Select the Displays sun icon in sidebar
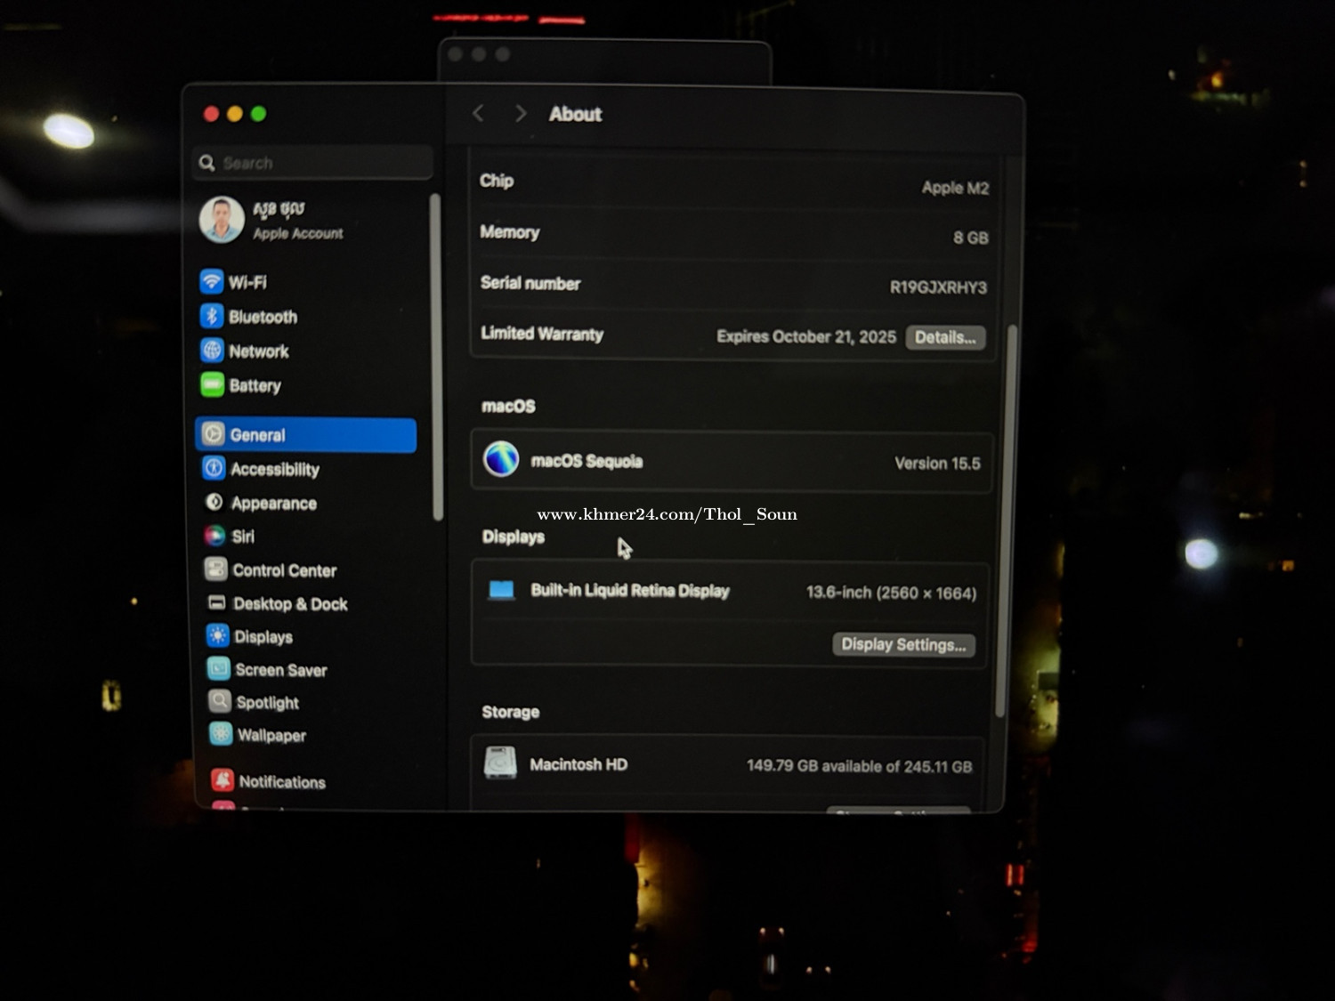This screenshot has height=1001, width=1335. (x=217, y=635)
